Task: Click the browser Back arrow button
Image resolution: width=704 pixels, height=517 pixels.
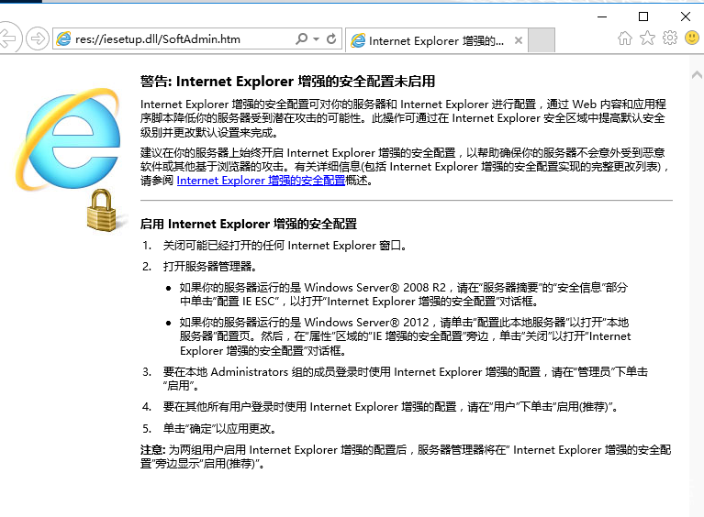Action: point(8,38)
